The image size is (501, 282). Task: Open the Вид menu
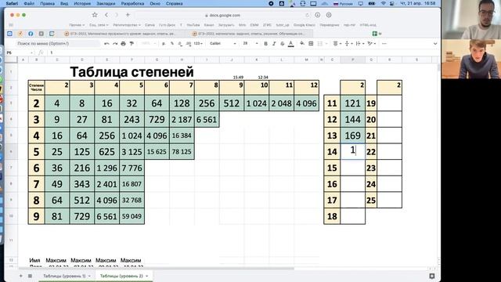point(64,3)
